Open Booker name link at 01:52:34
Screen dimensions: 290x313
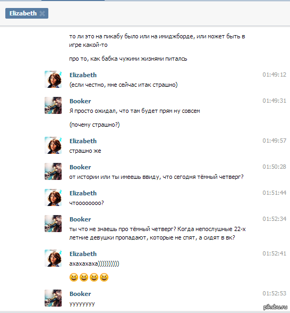point(80,219)
